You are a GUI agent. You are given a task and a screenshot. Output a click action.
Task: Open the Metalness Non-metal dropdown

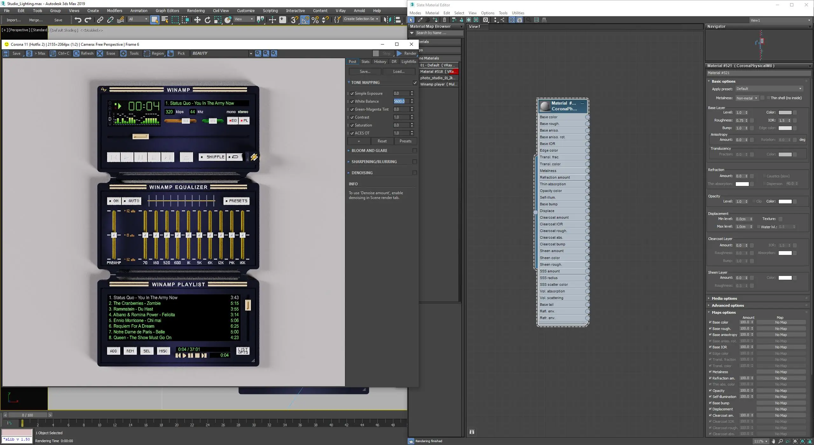click(747, 98)
